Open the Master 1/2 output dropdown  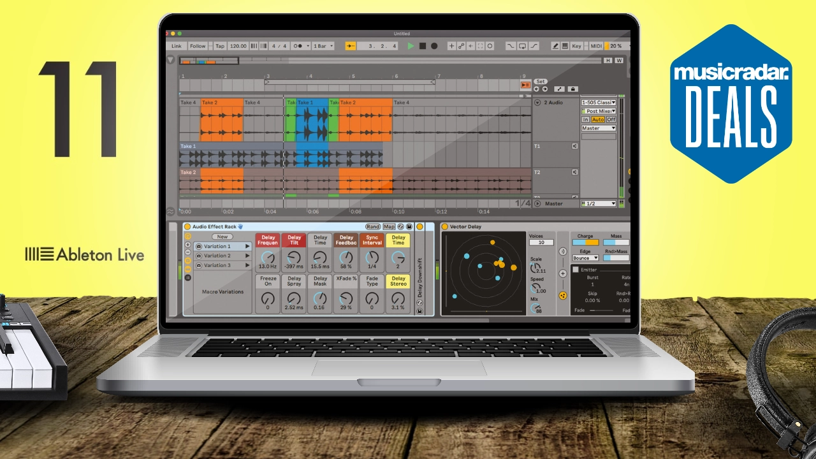(x=598, y=203)
